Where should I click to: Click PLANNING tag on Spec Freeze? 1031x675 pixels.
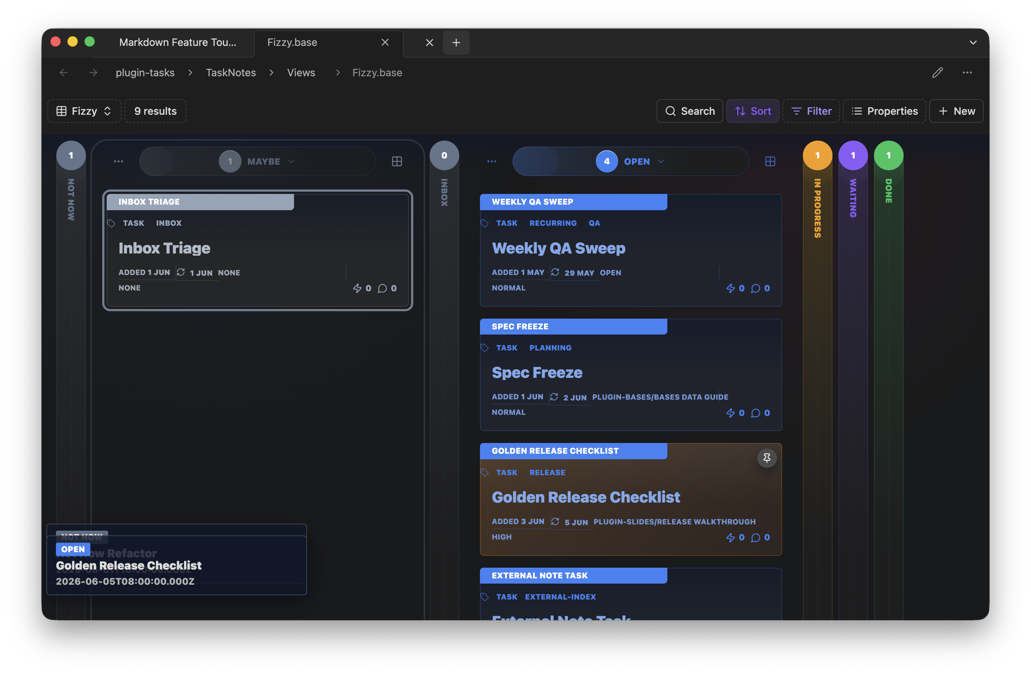tap(550, 348)
